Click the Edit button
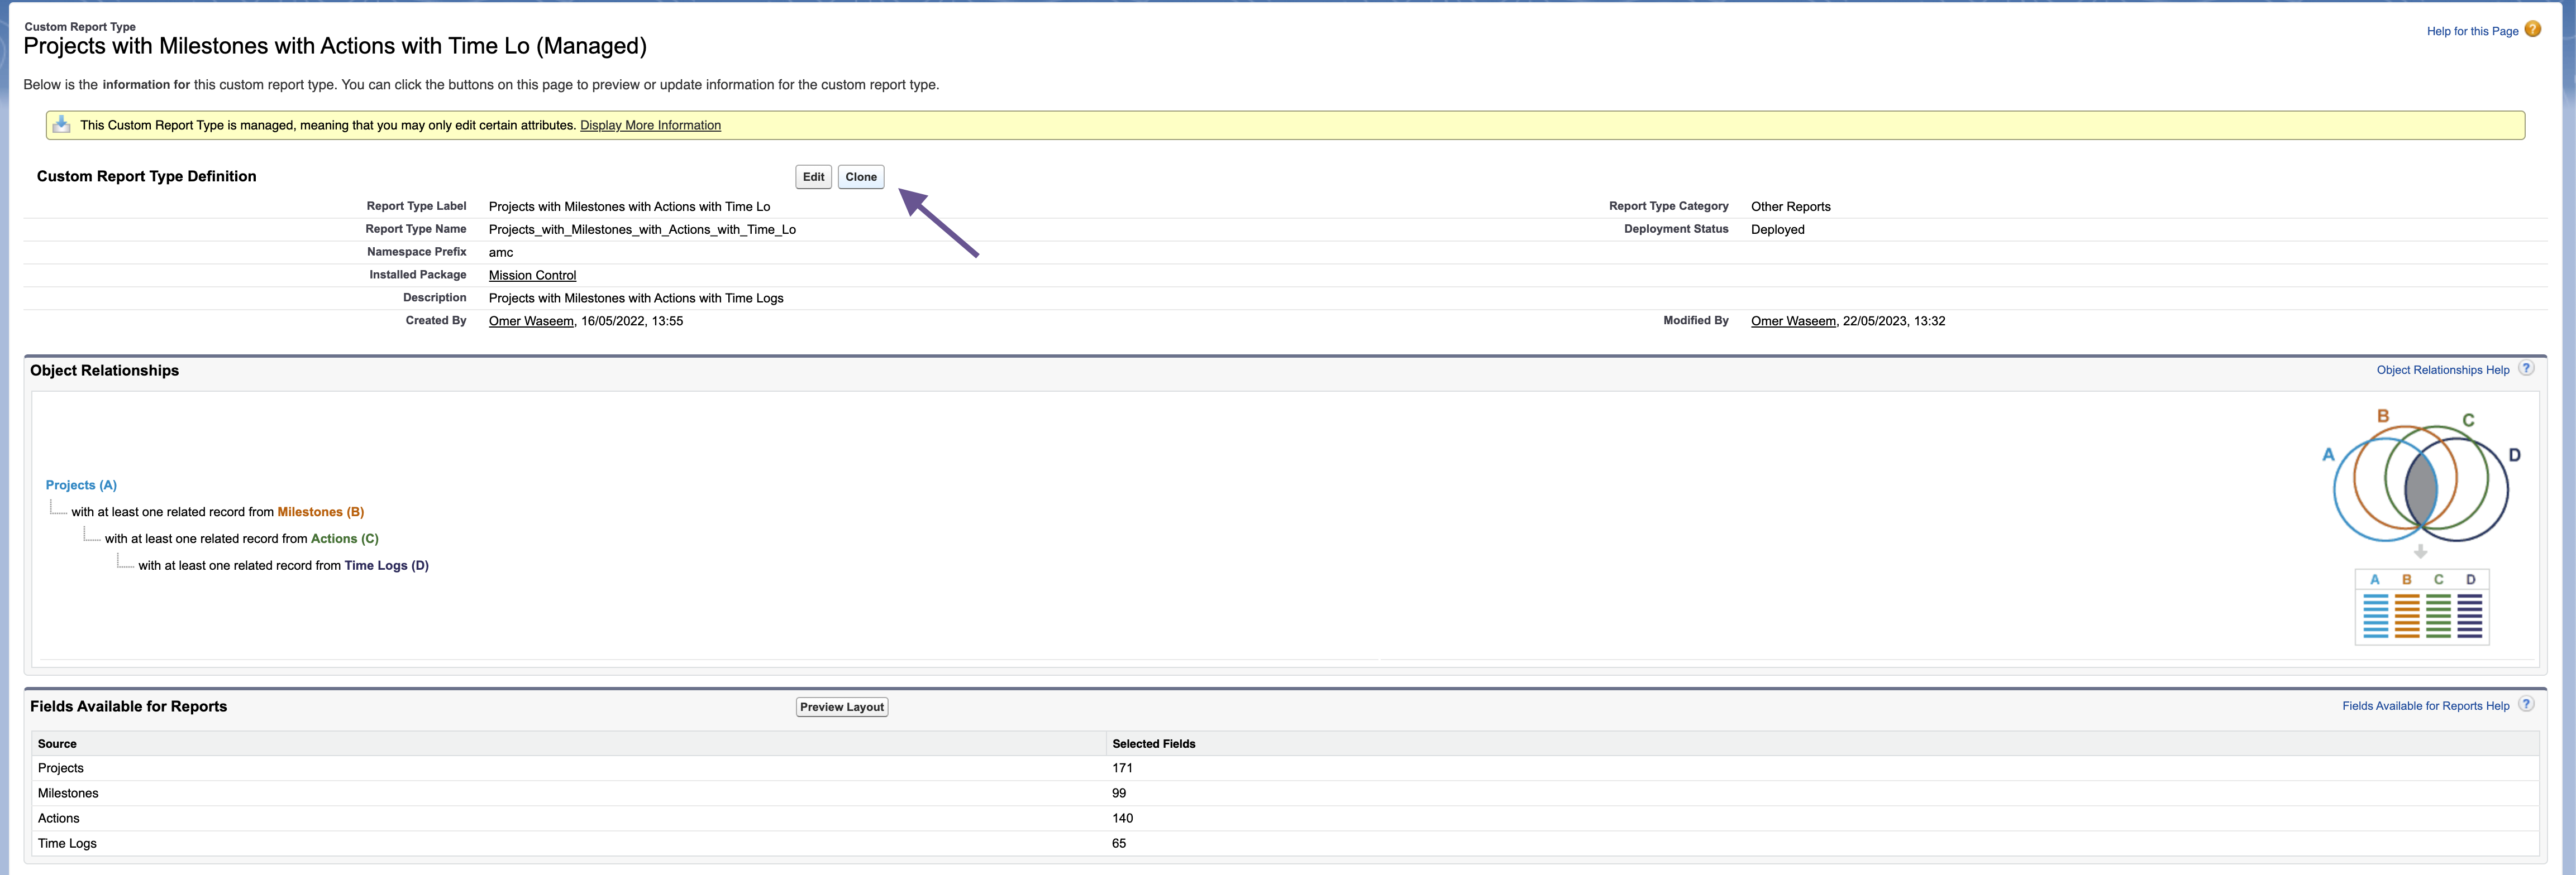Image resolution: width=2576 pixels, height=875 pixels. pos(813,177)
